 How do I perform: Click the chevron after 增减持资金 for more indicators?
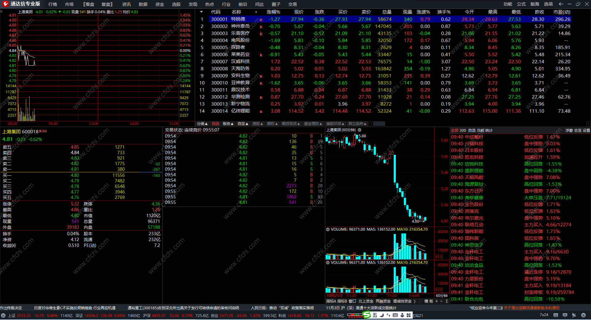point(415,301)
